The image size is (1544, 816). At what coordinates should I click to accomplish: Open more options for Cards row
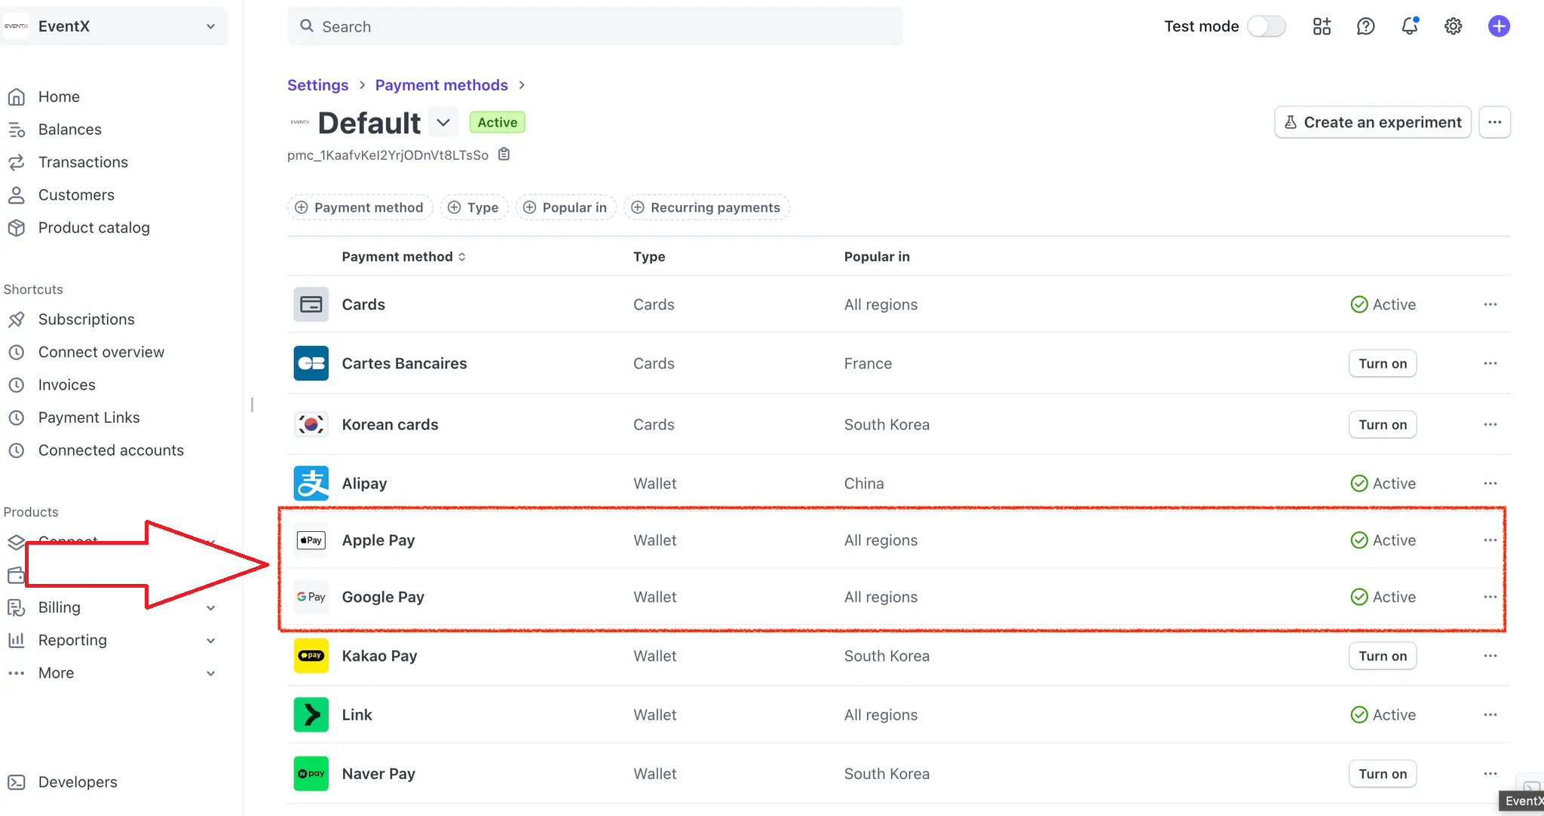[1490, 304]
